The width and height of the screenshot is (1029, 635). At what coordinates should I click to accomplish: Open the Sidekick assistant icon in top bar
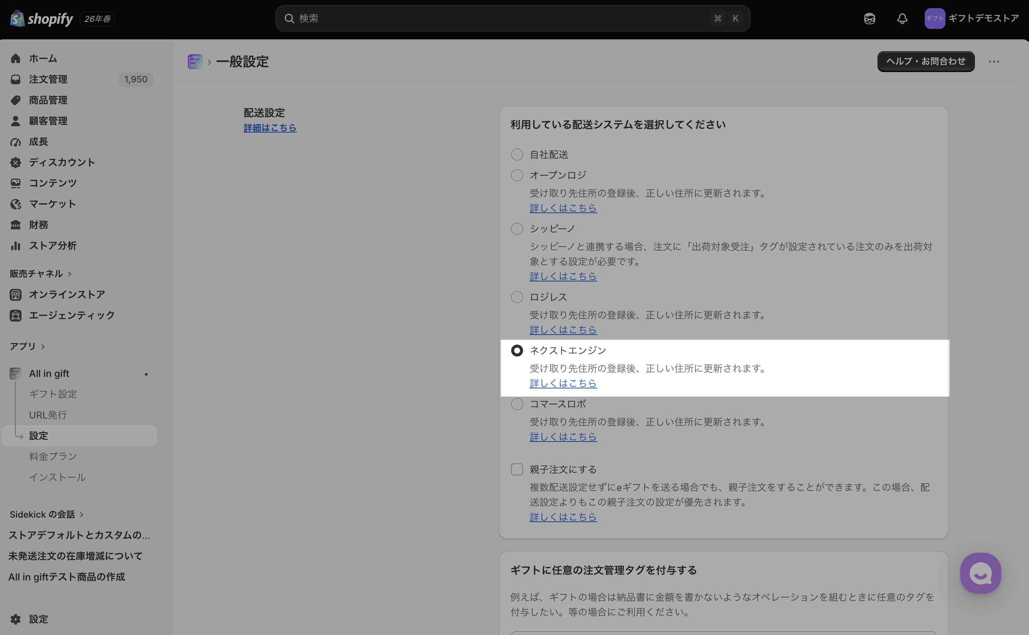pyautogui.click(x=869, y=19)
